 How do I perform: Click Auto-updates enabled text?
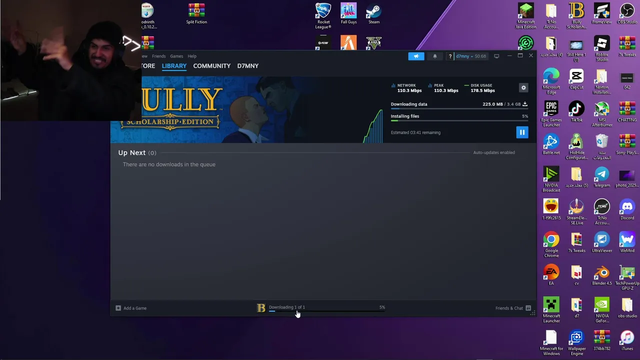click(x=494, y=152)
